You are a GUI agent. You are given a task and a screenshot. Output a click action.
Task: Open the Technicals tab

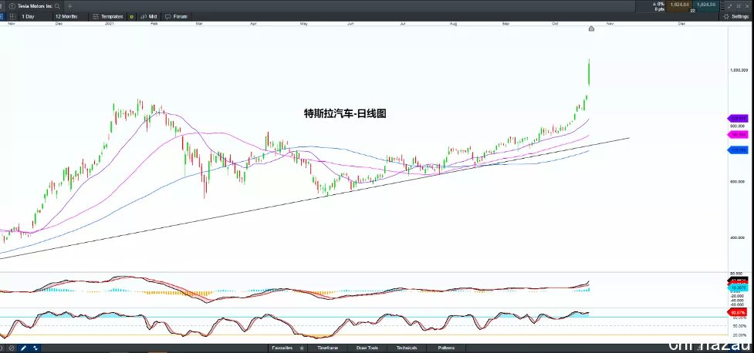[407, 348]
